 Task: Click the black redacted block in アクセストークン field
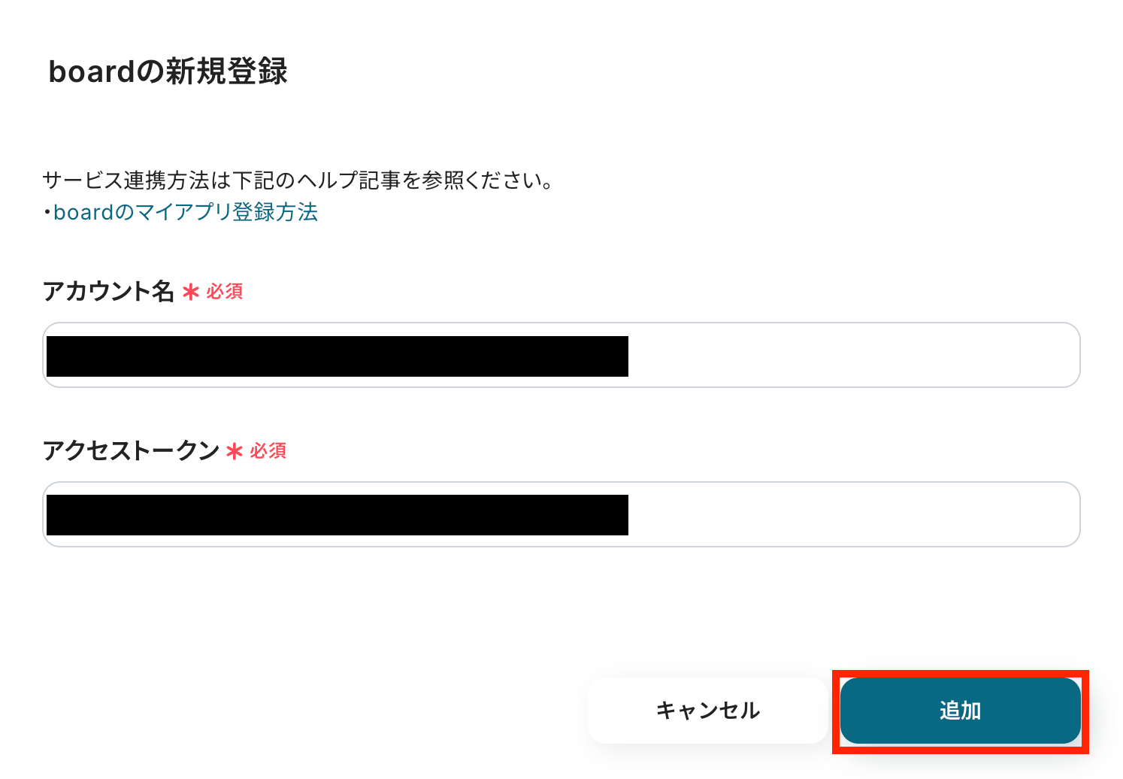pos(337,515)
